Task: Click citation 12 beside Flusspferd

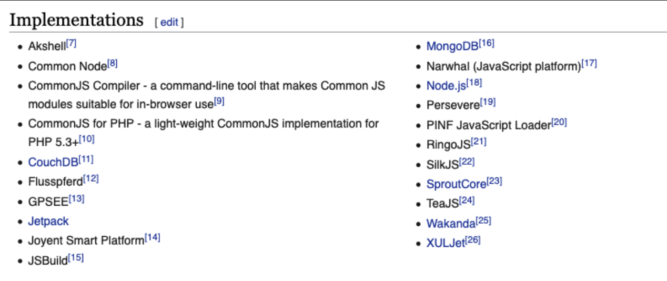Action: [x=91, y=179]
